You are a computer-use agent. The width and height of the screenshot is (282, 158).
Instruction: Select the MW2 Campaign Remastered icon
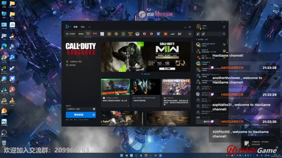click(x=172, y=34)
